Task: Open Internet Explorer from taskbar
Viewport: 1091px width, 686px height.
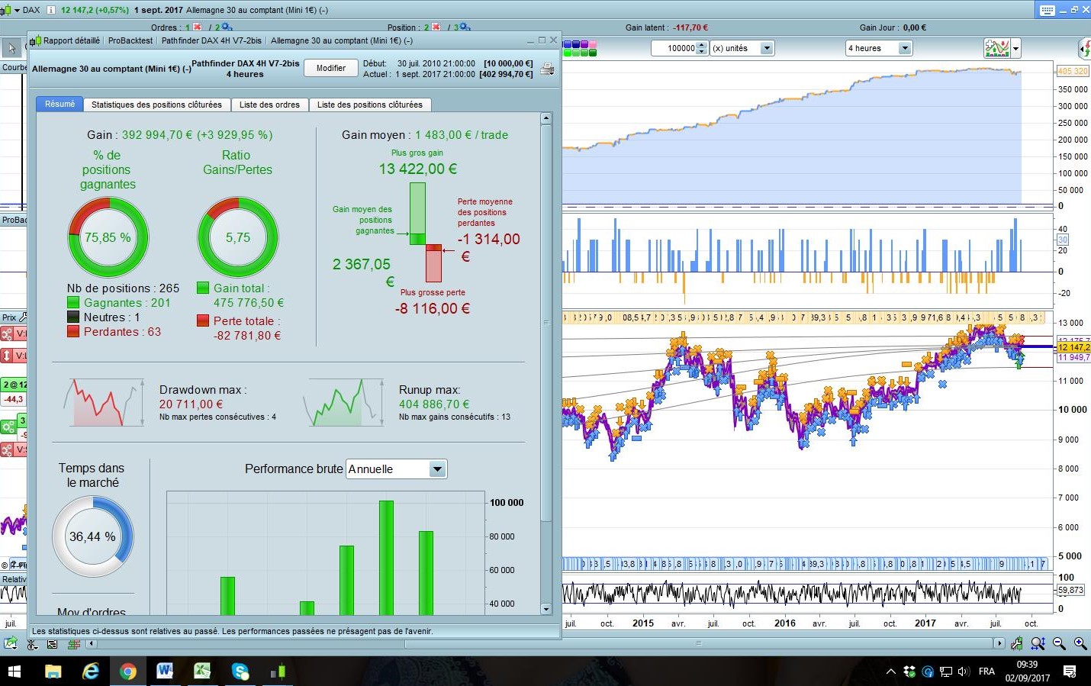Action: pyautogui.click(x=90, y=672)
